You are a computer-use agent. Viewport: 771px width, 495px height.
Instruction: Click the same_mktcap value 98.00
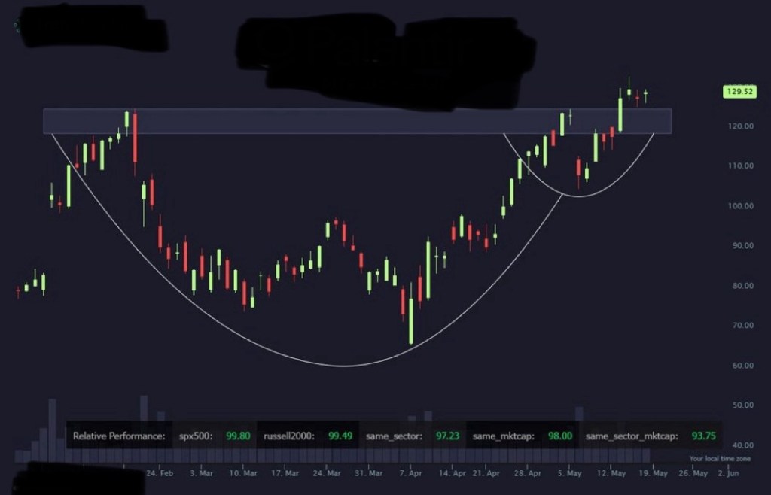click(559, 436)
